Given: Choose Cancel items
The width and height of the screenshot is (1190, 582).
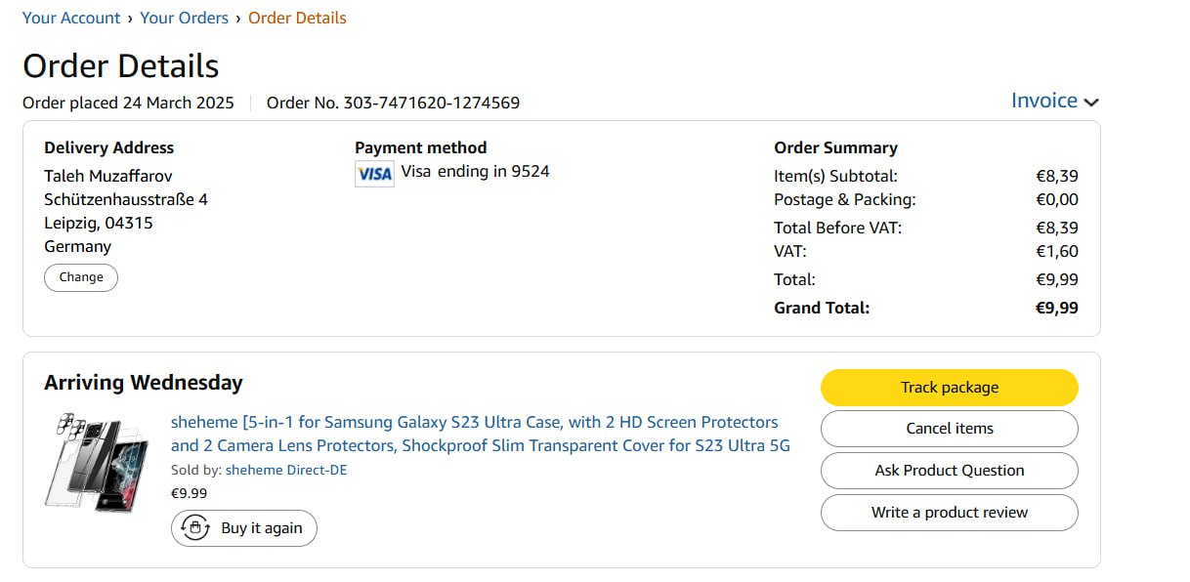Looking at the screenshot, I should tap(949, 429).
